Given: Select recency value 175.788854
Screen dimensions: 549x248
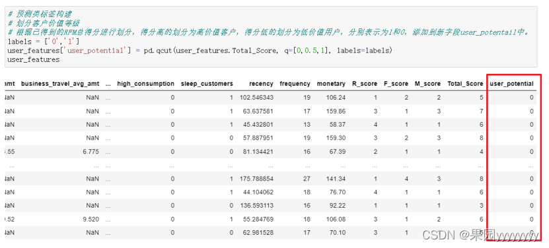Looking at the screenshot, I should pyautogui.click(x=256, y=179).
